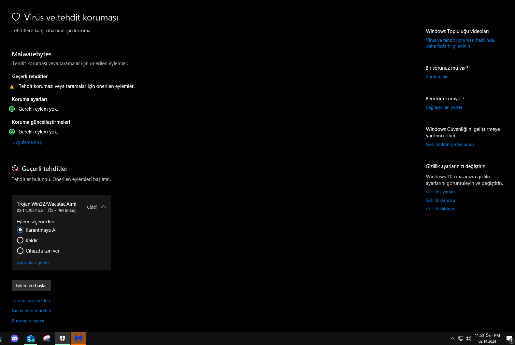Click the Windows Topluluğu videoları heading

click(457, 31)
